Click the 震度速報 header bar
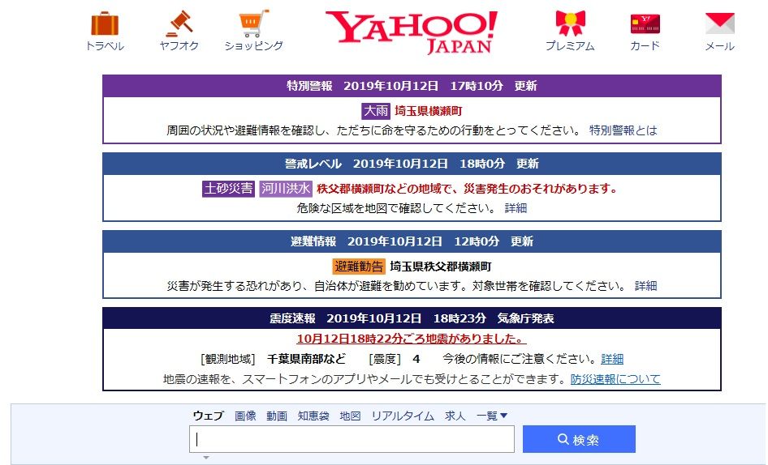The image size is (768, 465). (x=412, y=319)
